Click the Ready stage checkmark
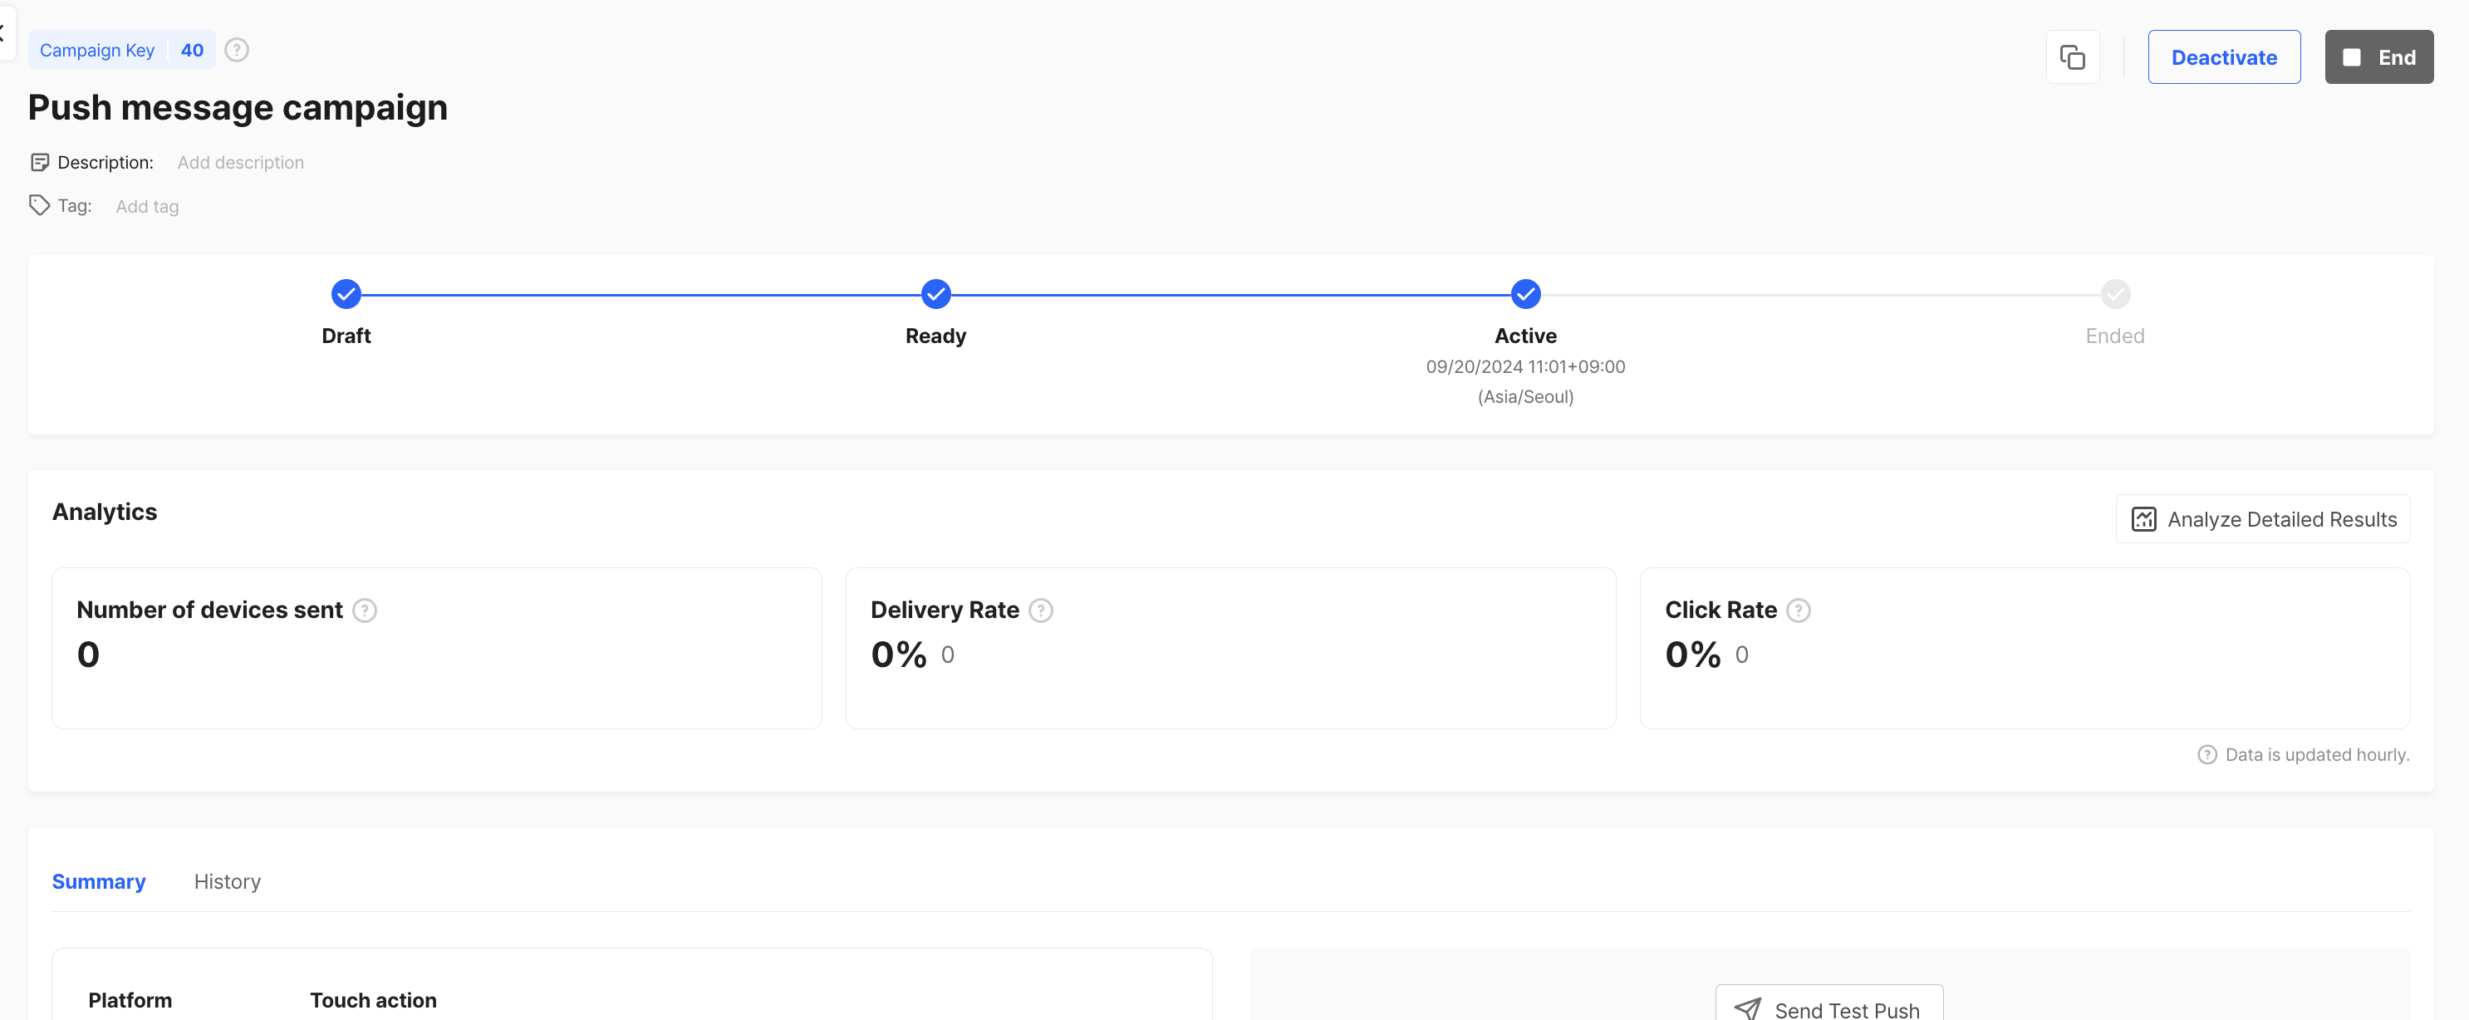Screen dimensions: 2469x1020 point(935,294)
